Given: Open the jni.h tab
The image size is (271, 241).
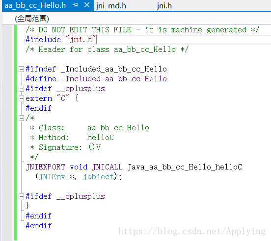Looking at the screenshot, I should click(164, 6).
